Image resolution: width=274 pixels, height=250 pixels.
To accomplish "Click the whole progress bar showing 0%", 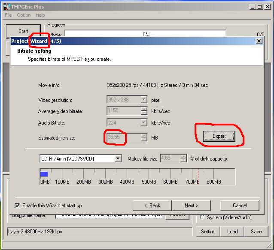I will [x=145, y=33].
